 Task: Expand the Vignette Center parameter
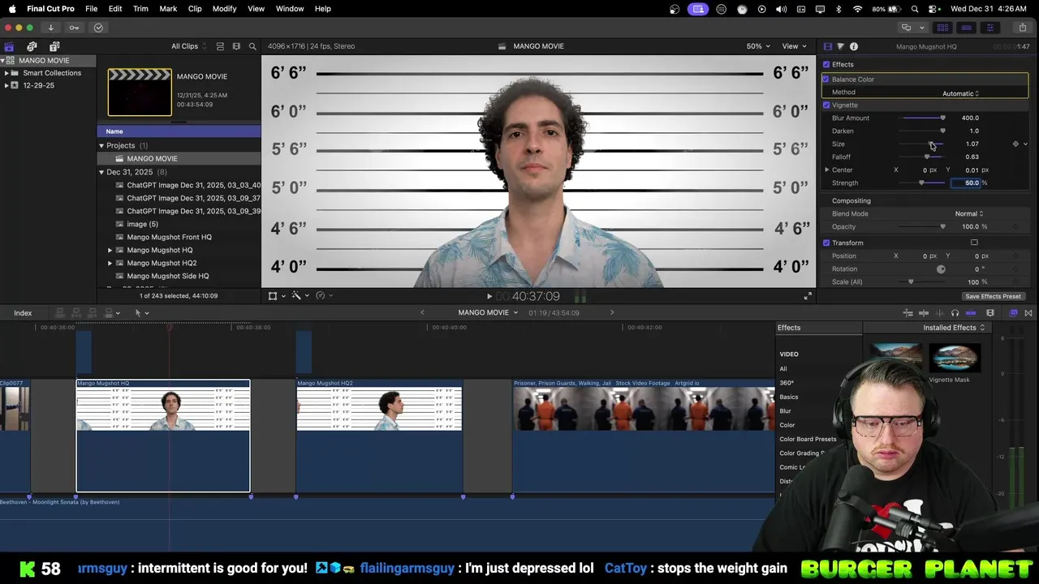(827, 170)
